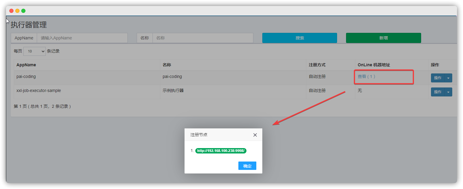Focus the 名称 search input field

tap(203, 38)
